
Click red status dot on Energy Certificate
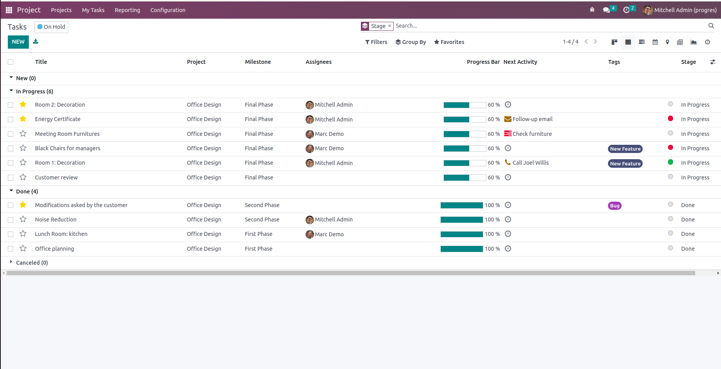click(x=670, y=119)
